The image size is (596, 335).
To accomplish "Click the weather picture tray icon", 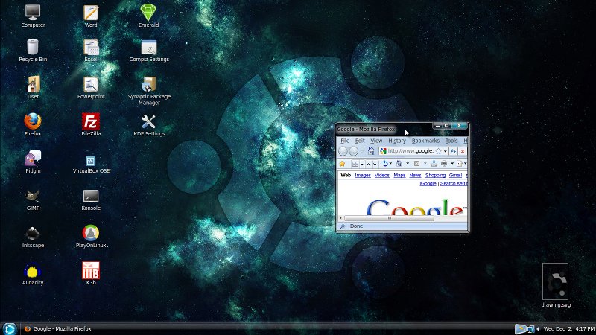I will tap(520, 328).
